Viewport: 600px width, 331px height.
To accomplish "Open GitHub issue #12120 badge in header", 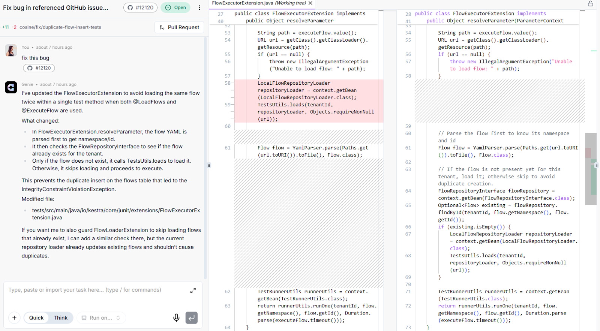I will [x=140, y=7].
